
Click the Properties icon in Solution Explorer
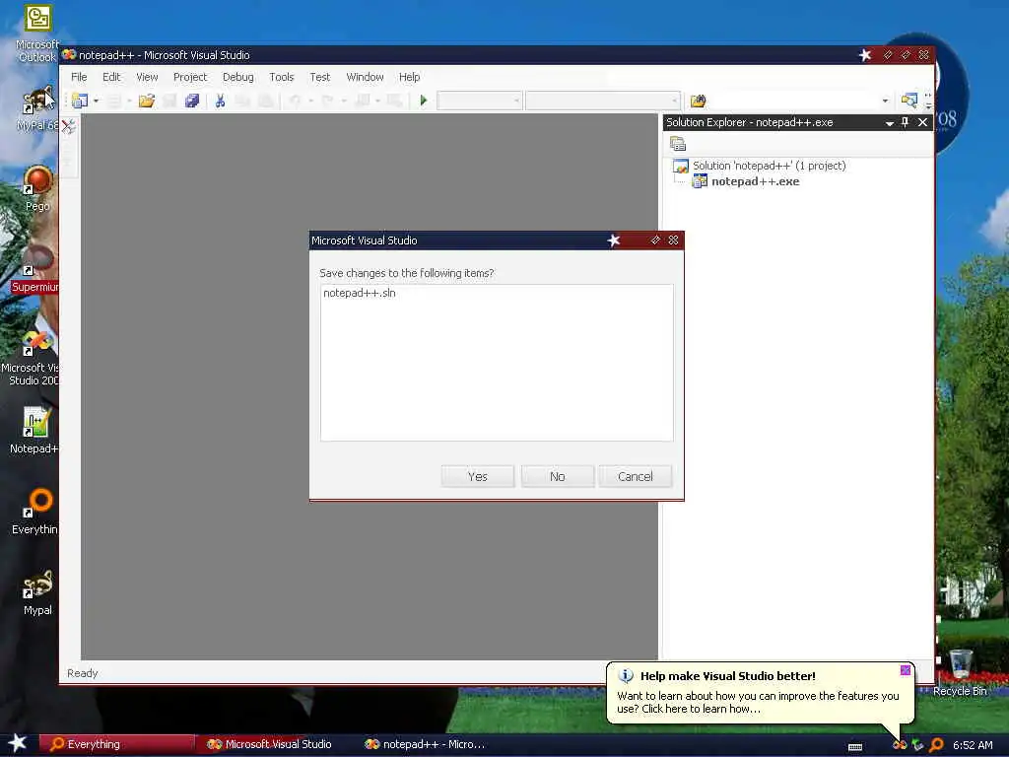pos(678,144)
